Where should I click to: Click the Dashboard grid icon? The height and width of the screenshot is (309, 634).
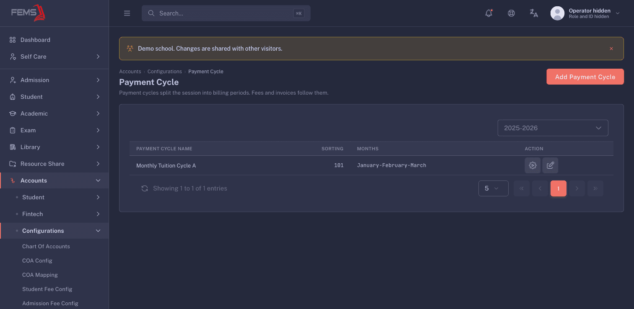[13, 40]
